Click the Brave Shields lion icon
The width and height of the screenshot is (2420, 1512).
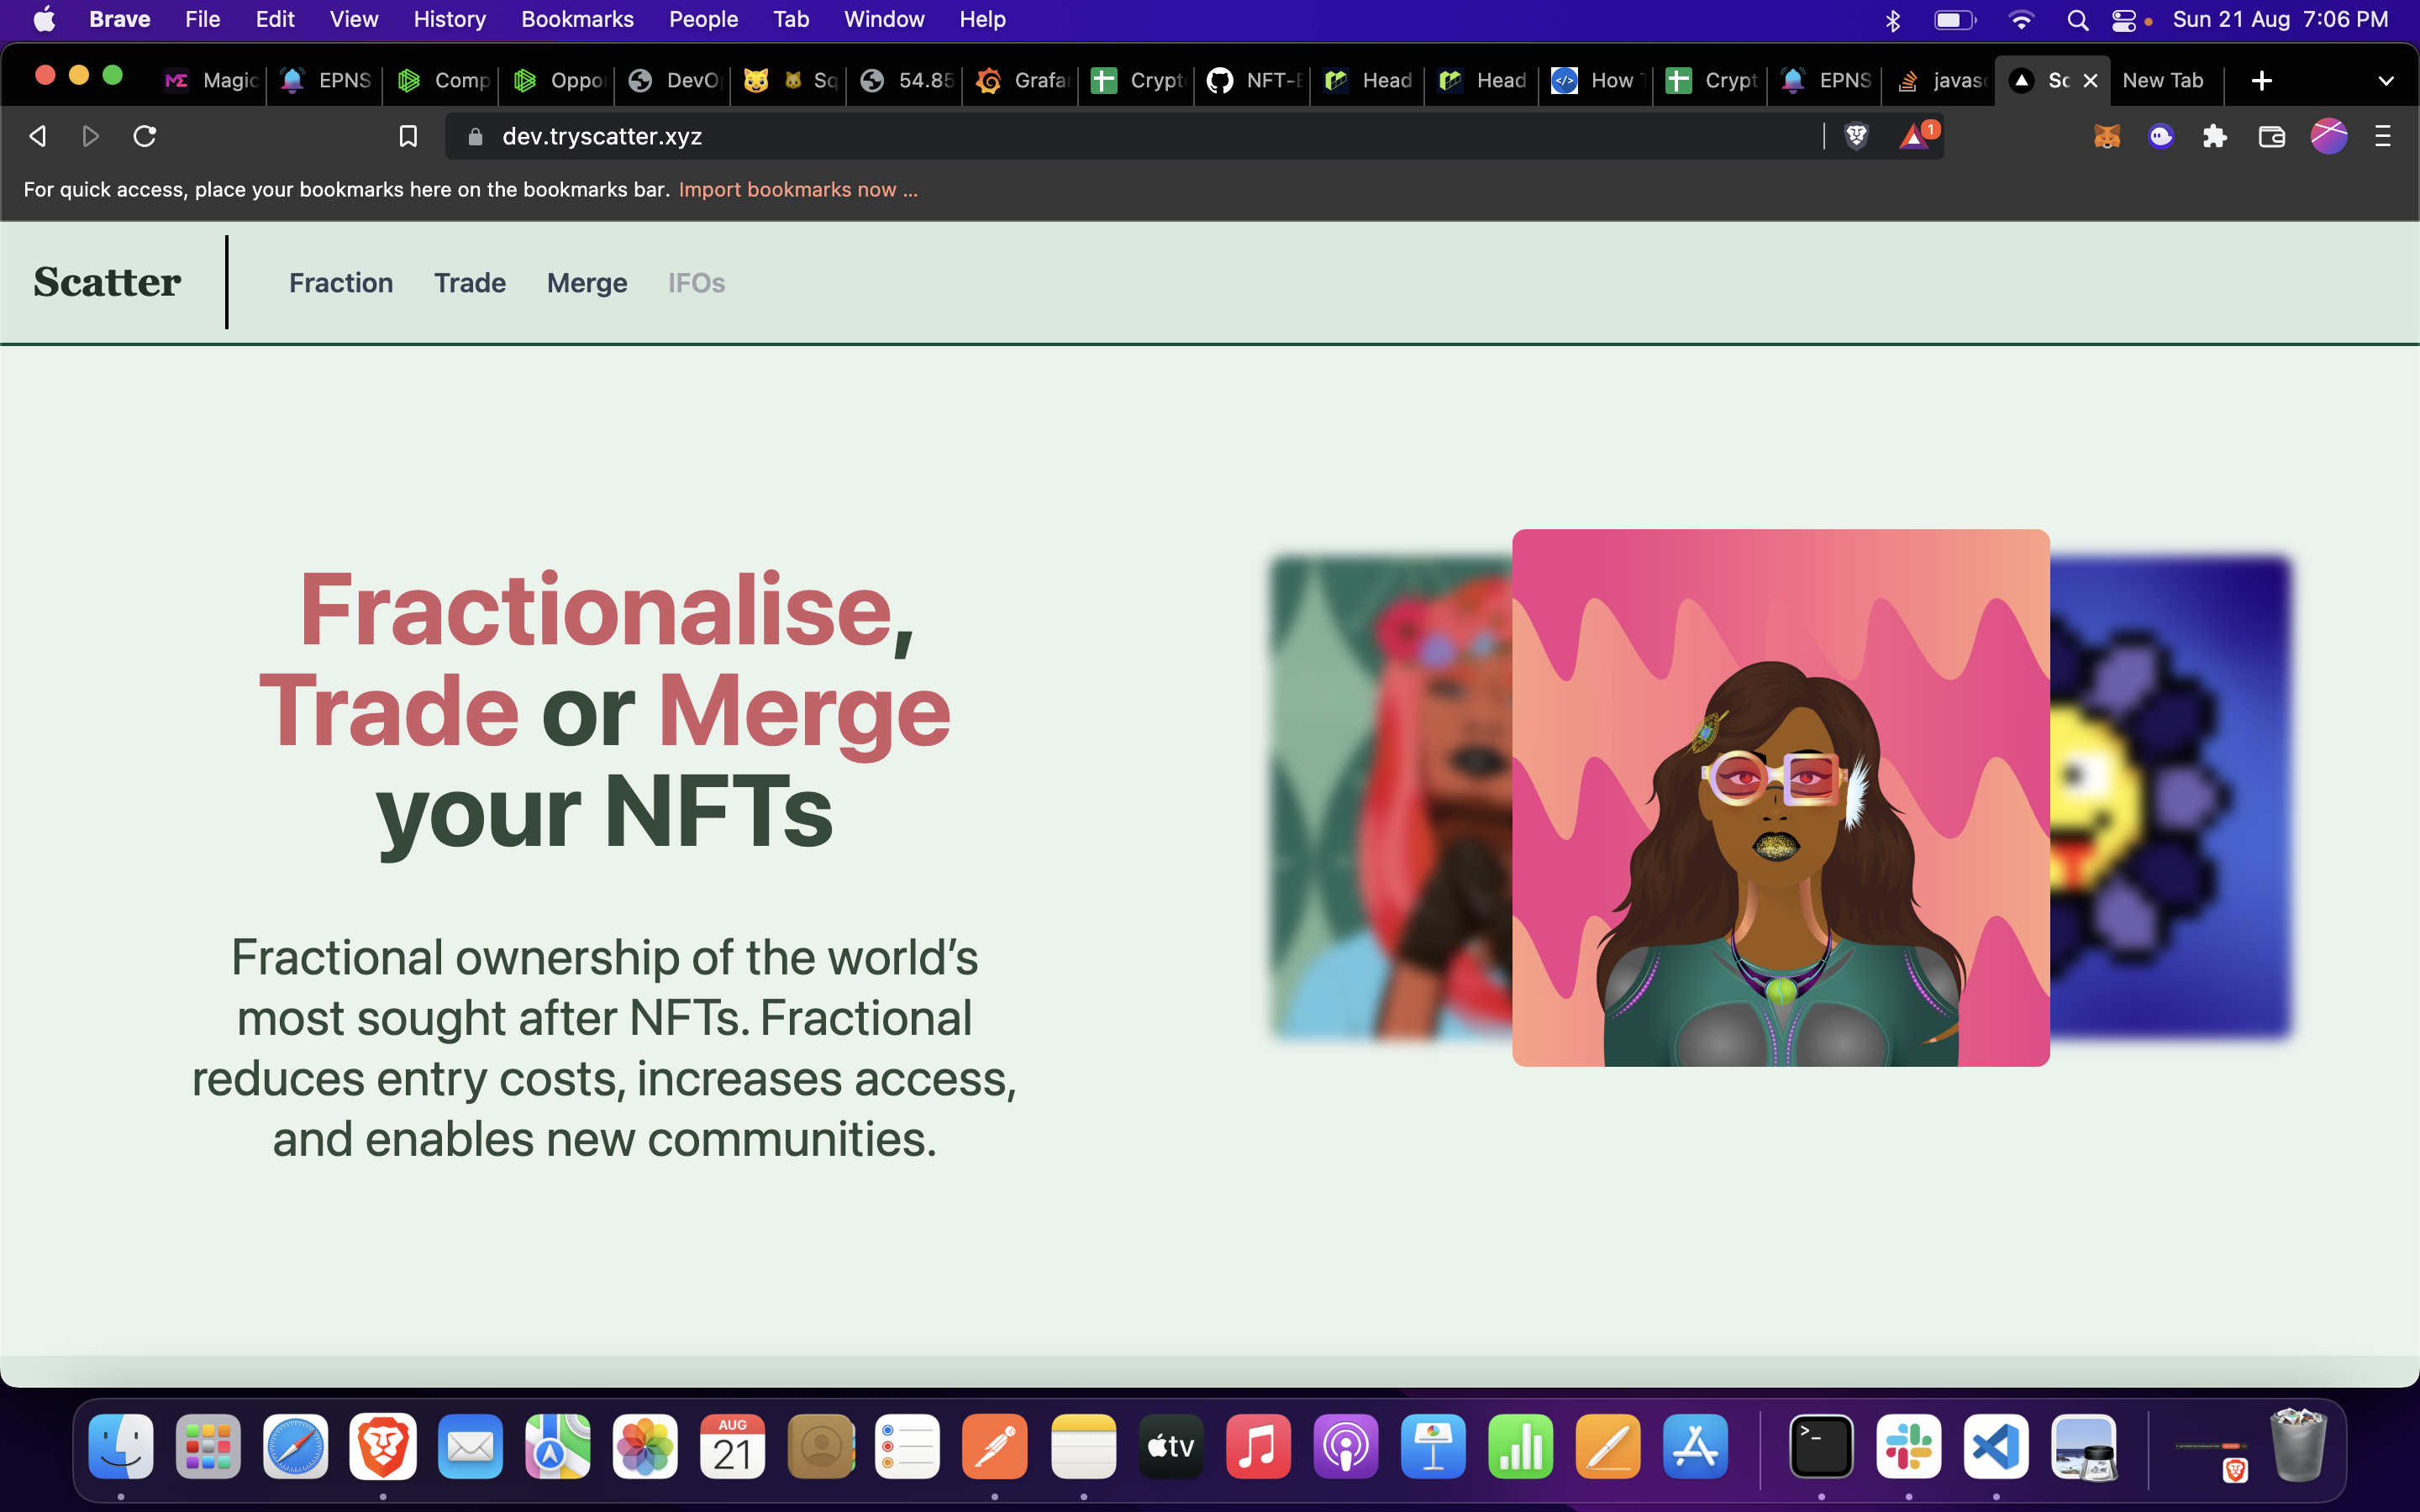coord(1856,136)
